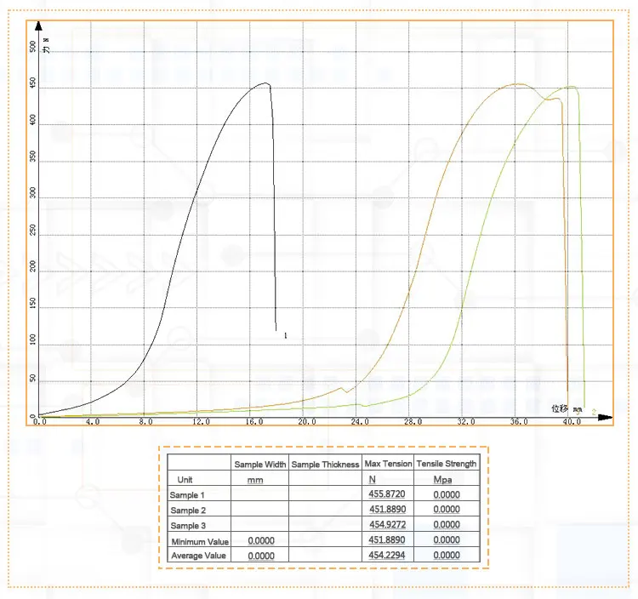Click the x-axis tick label 32.0
638x599 pixels.
click(x=466, y=421)
